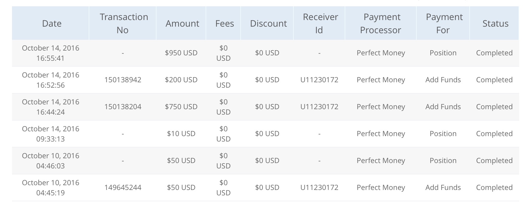Click the October 10, 2016 04:45:19 date

point(51,188)
